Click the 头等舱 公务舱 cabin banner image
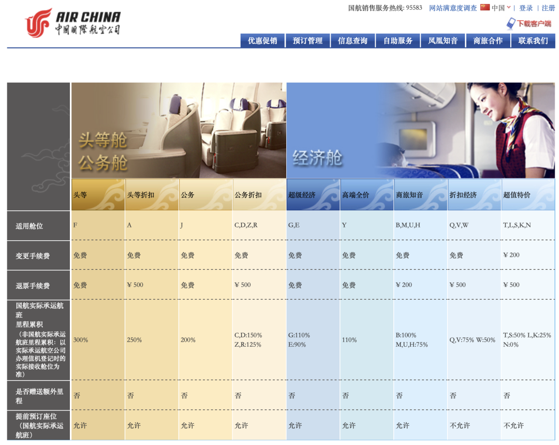 [179, 130]
